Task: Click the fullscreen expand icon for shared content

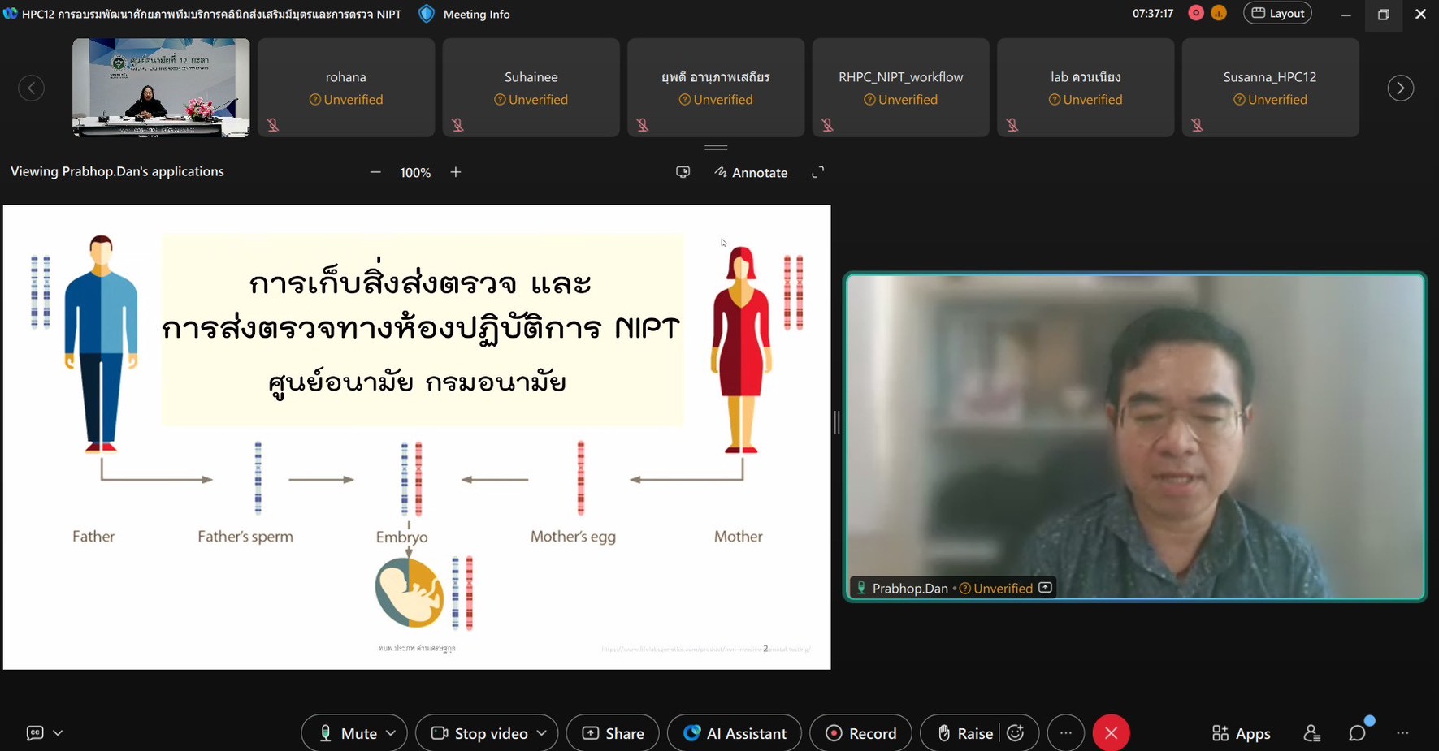Action: point(817,172)
